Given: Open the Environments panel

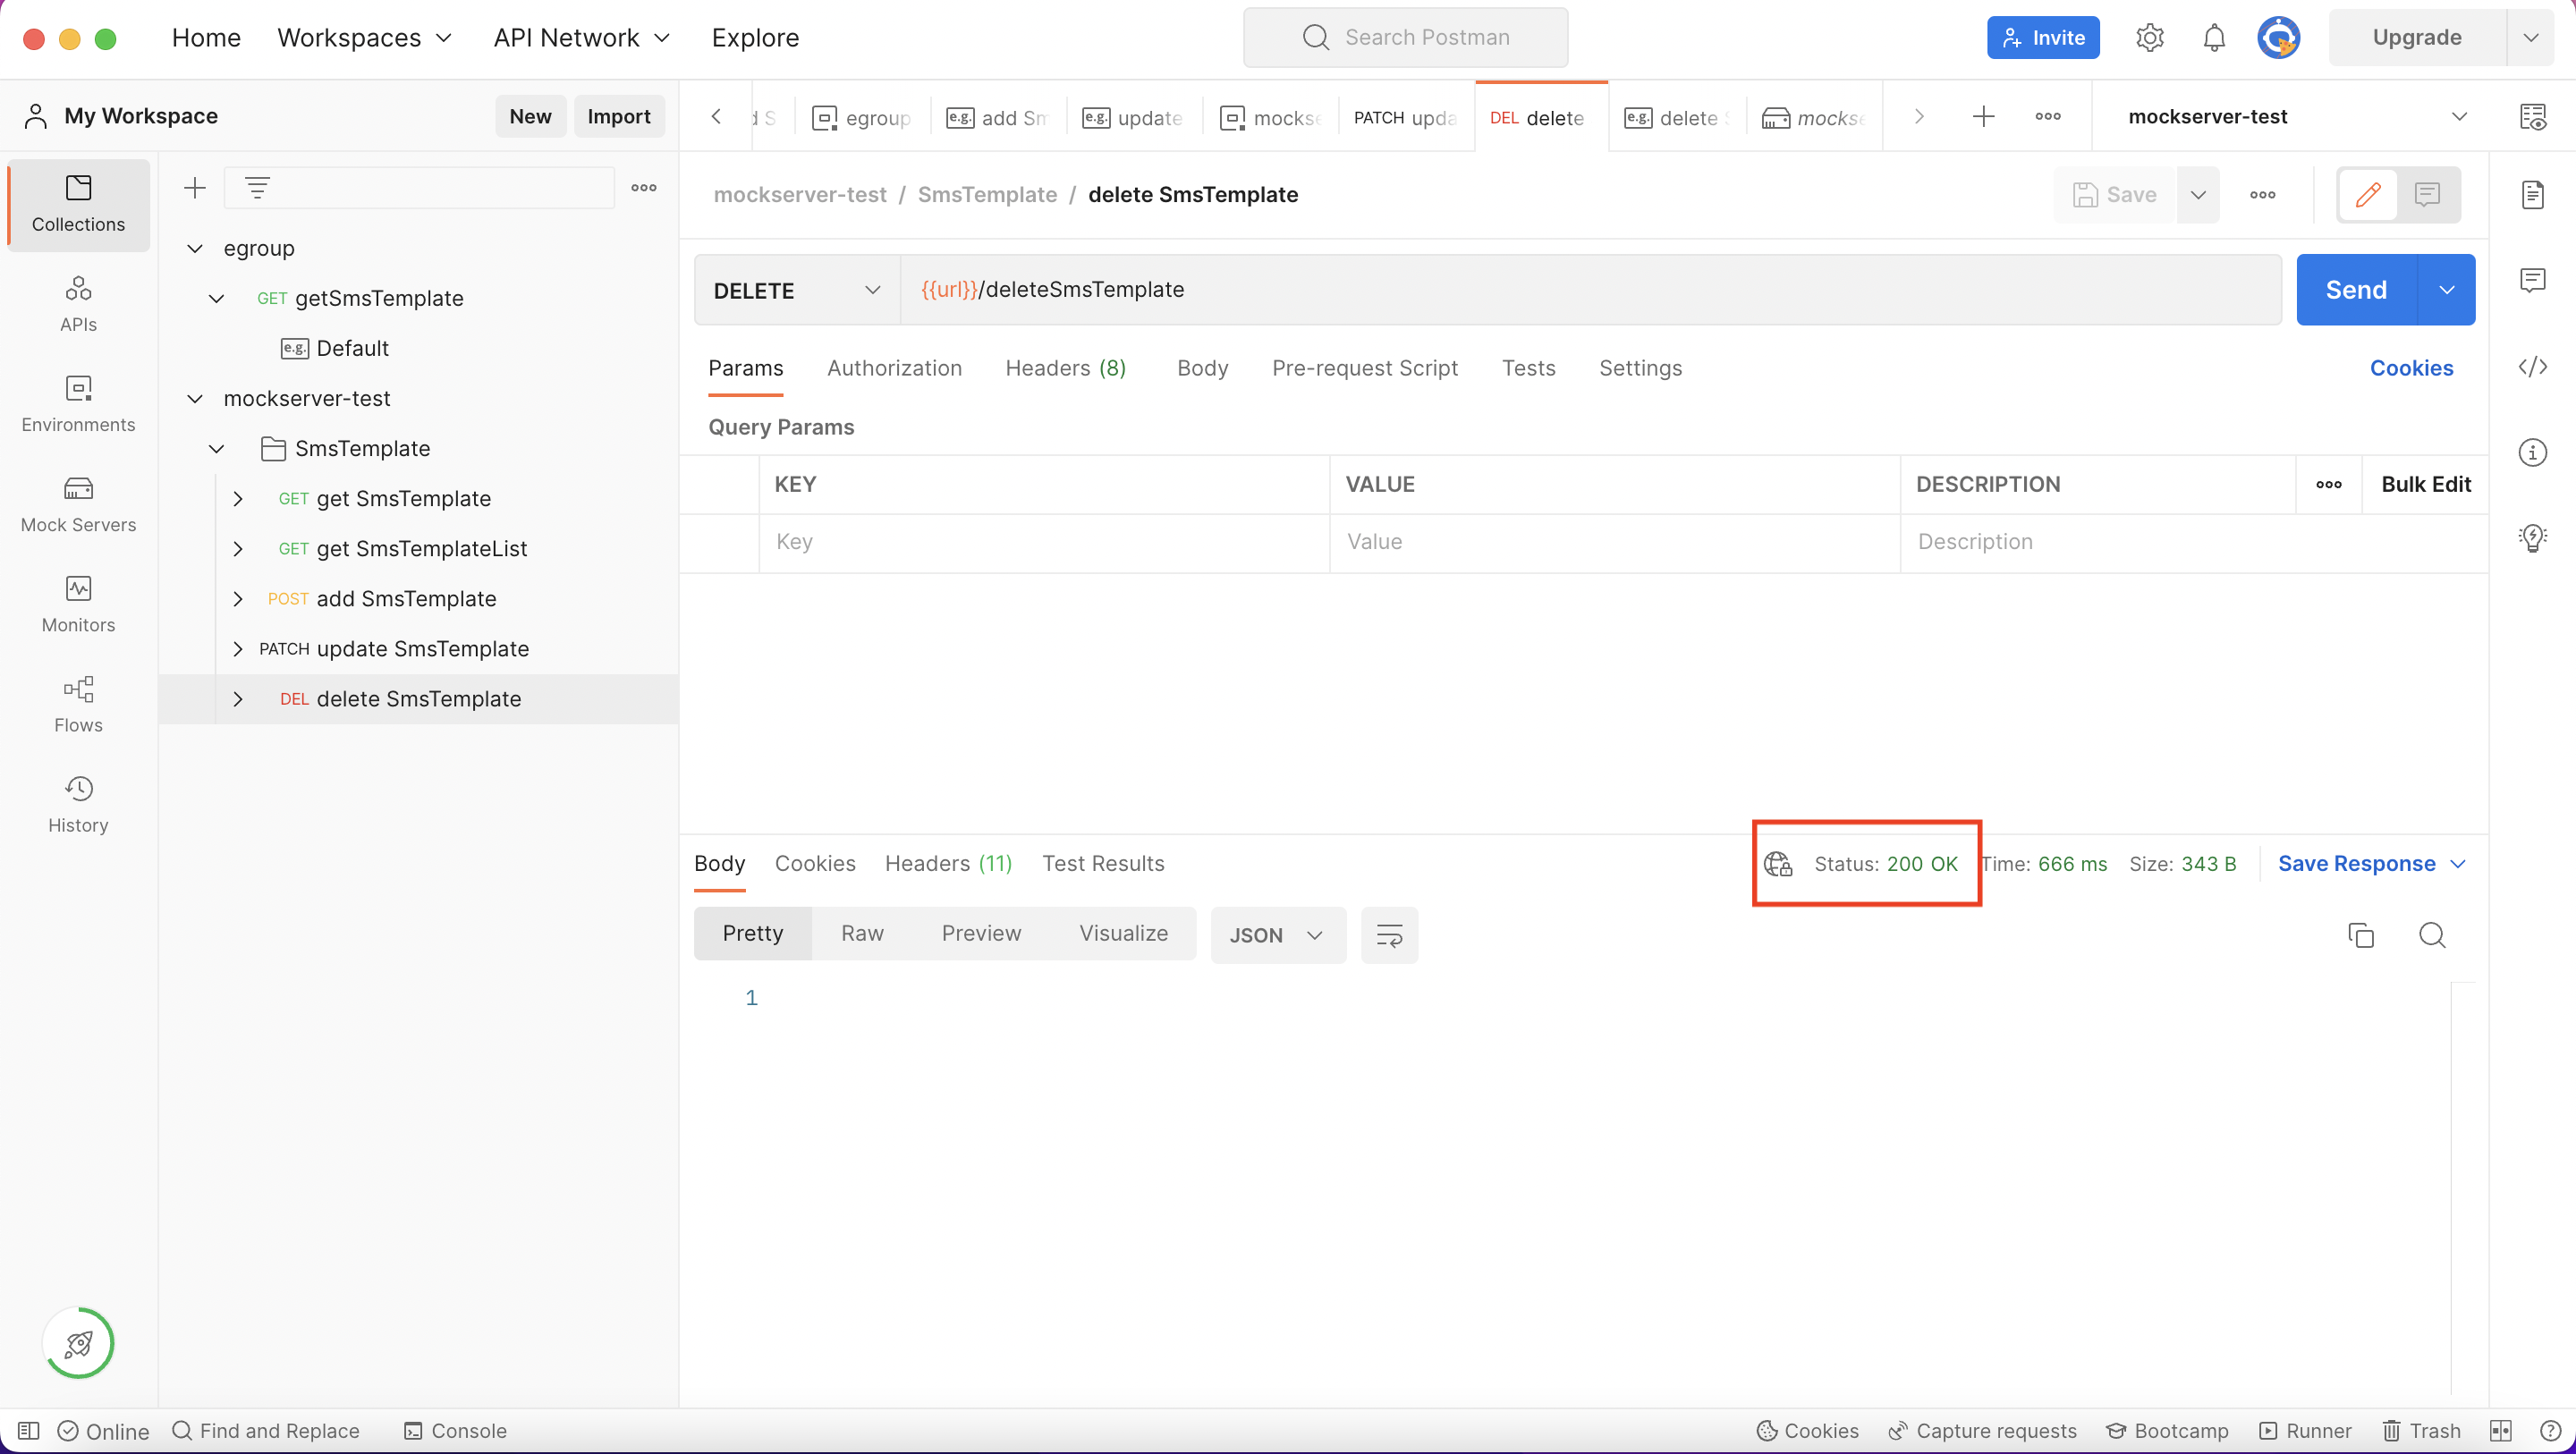Looking at the screenshot, I should pos(78,405).
